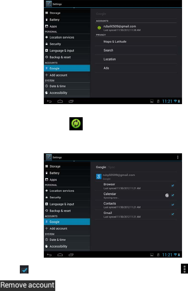The height and width of the screenshot is (291, 188).
Task: Click the large standalone blue checkbox icon
Action: [24, 269]
